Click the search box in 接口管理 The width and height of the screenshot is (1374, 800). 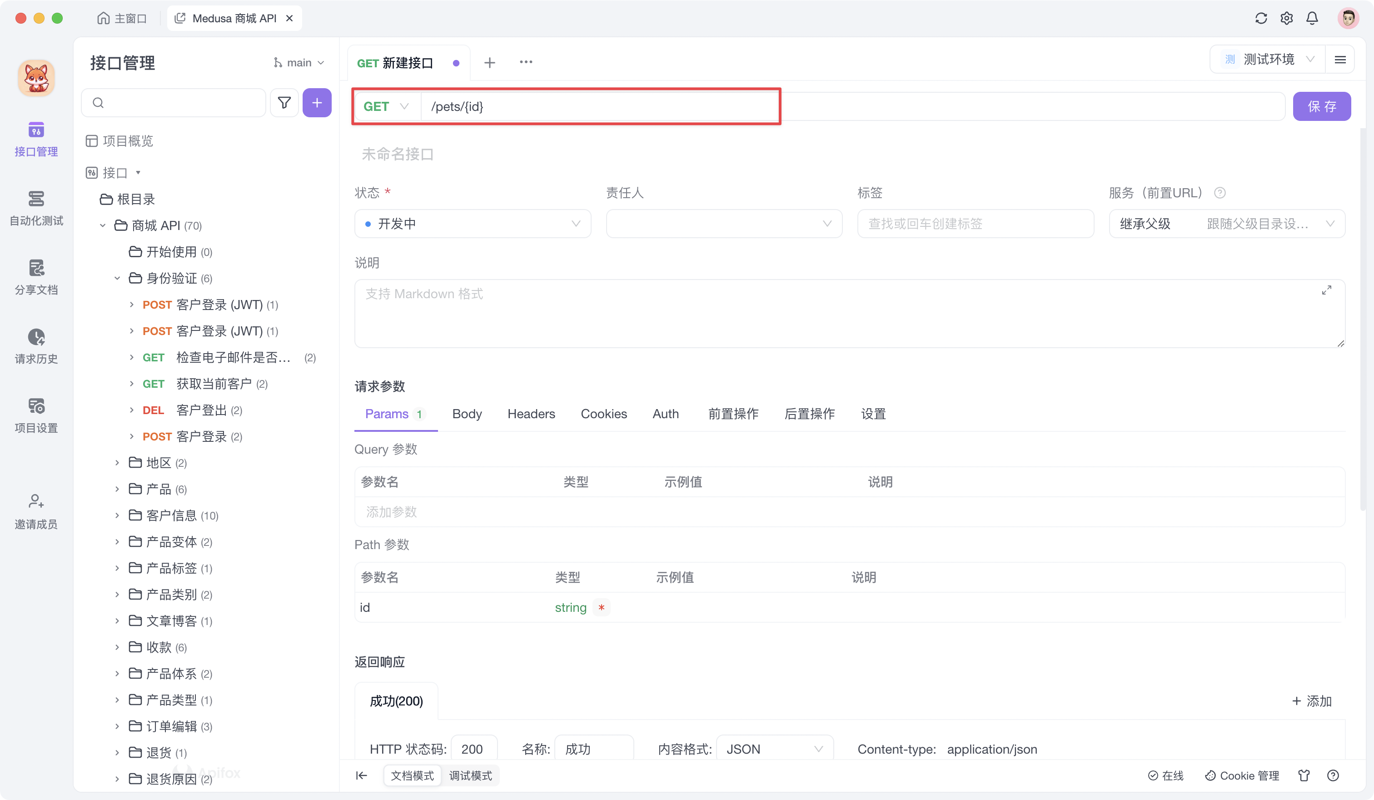(x=174, y=103)
